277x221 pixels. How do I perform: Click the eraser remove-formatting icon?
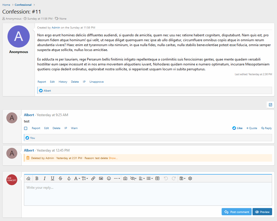[x=28, y=178]
